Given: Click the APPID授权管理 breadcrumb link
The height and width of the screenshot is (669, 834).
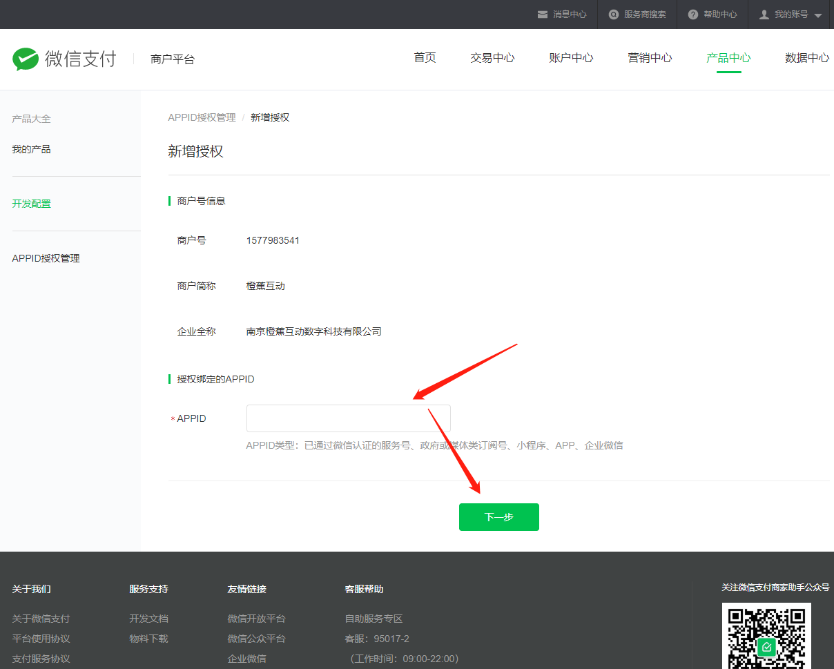Looking at the screenshot, I should tap(202, 117).
